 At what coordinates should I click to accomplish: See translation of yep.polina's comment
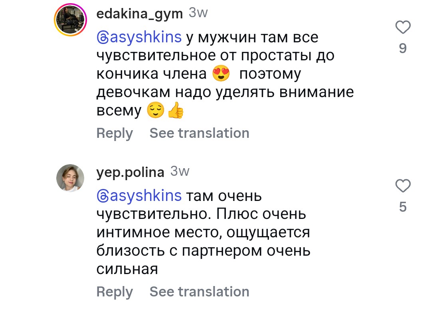(199, 292)
